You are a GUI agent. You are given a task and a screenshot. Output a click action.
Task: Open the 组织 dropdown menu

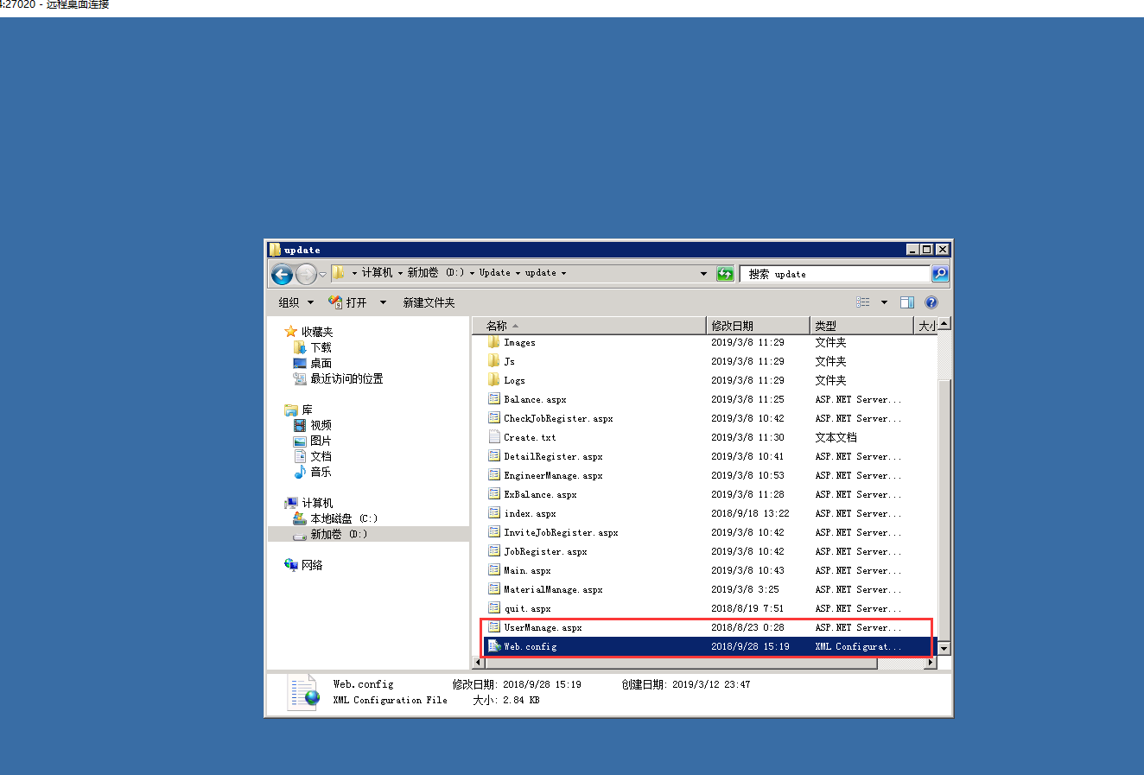click(x=296, y=302)
